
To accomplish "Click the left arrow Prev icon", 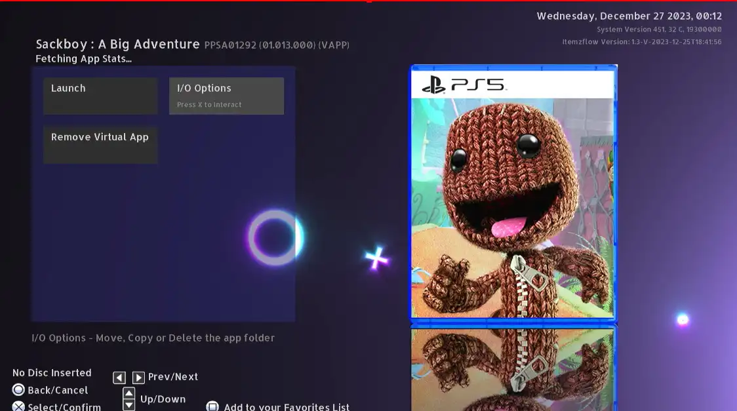I will pyautogui.click(x=119, y=377).
